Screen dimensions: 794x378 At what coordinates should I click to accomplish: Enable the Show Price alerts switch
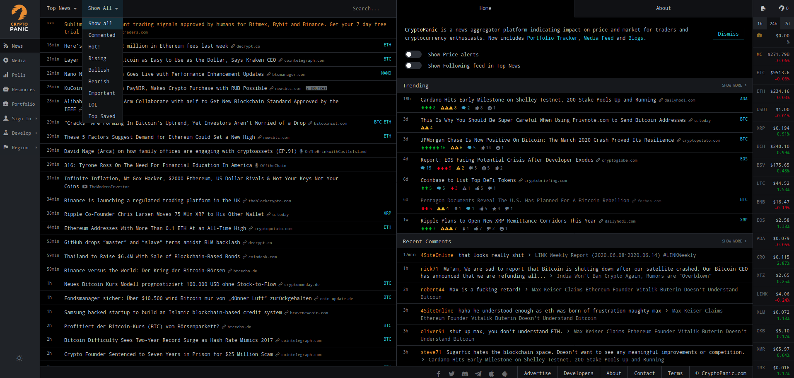(413, 54)
